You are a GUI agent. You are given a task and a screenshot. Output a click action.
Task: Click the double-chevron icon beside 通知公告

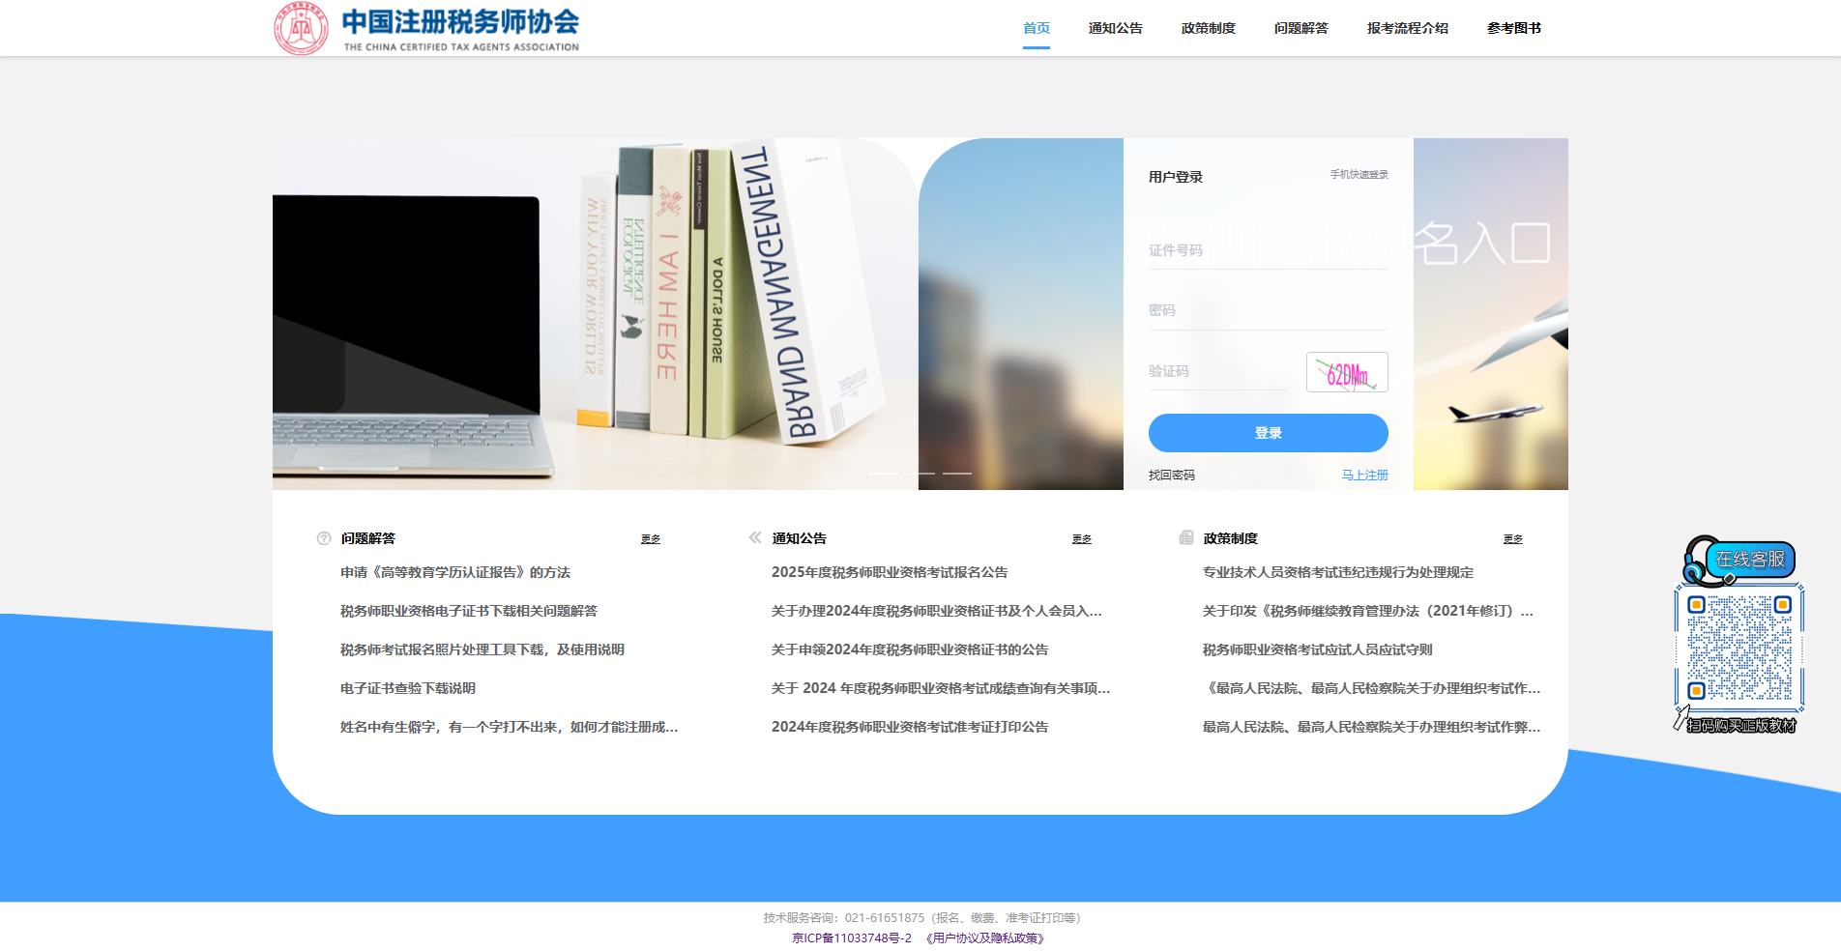coord(754,537)
